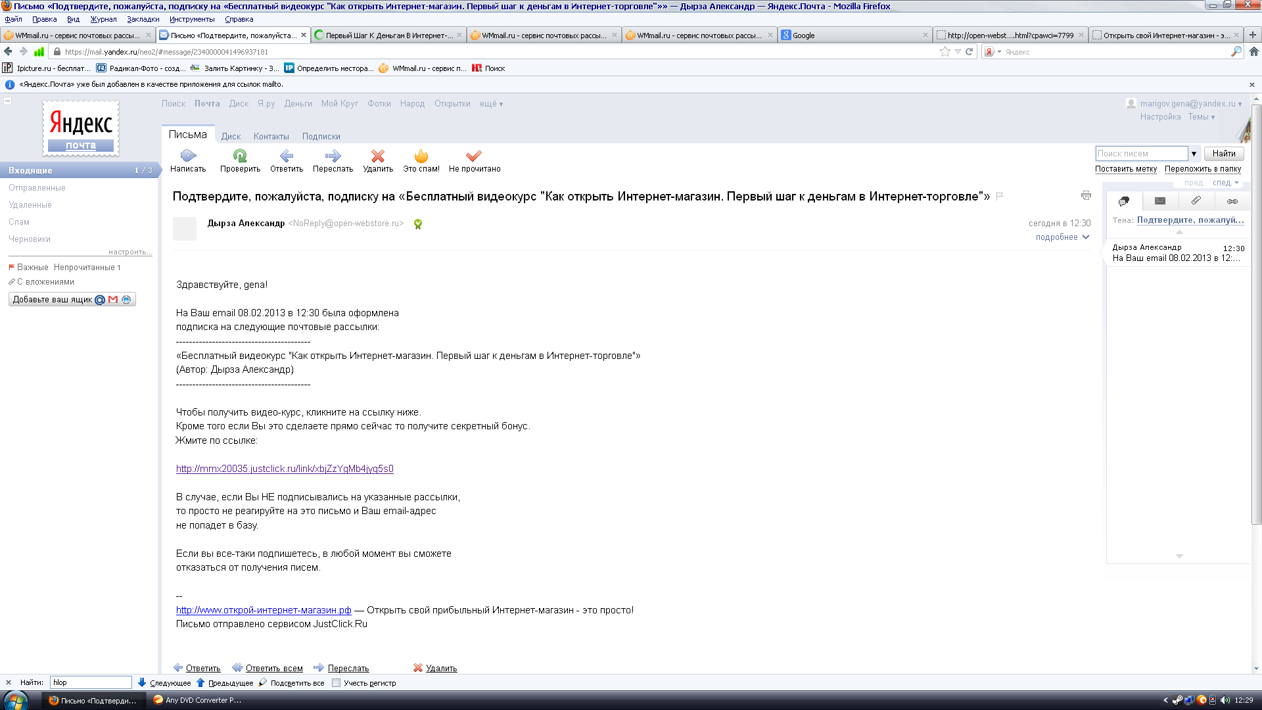
Task: Click the search magnifier in Yandex search bar
Action: 1236,51
